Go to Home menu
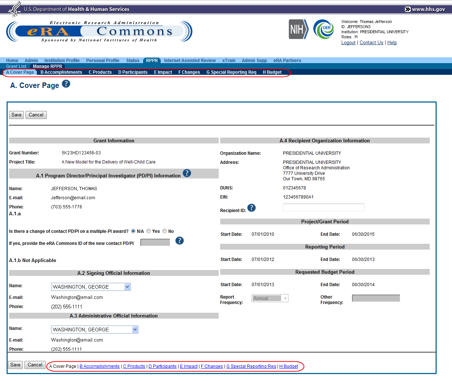This screenshot has width=452, height=381. (x=12, y=61)
